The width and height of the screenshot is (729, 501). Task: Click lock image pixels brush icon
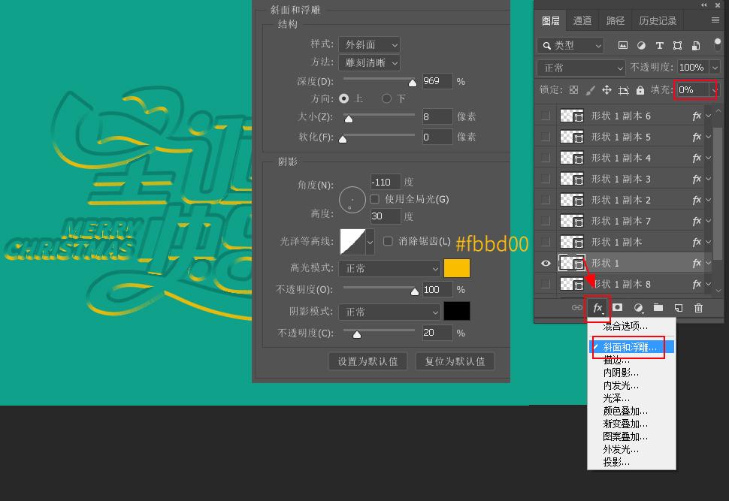pos(590,89)
